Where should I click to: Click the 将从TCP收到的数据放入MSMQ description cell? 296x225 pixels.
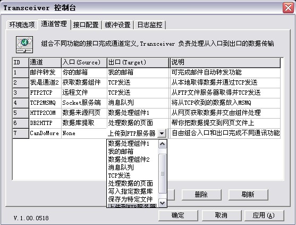point(225,103)
